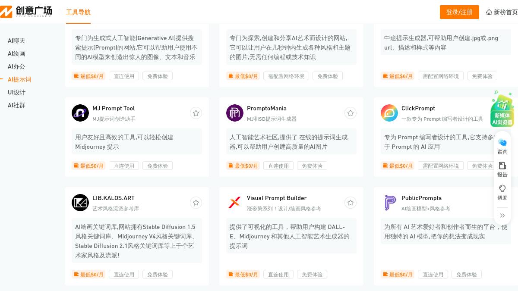Click 免费体验 tag on LIB.KALOS.ART
This screenshot has width=518, height=291.
click(x=158, y=274)
